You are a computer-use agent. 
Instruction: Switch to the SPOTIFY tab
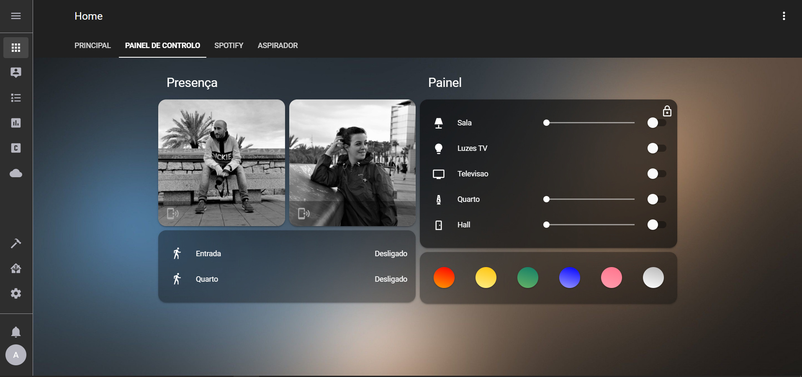(x=229, y=46)
